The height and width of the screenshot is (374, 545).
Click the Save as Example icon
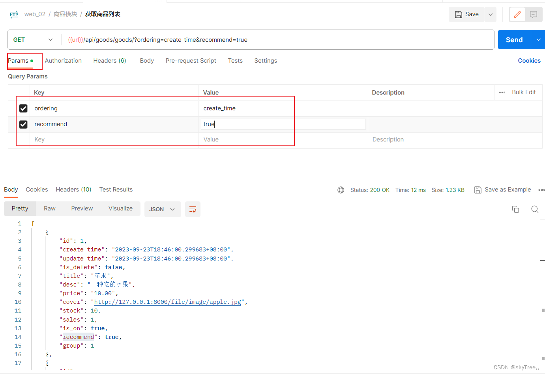click(478, 190)
